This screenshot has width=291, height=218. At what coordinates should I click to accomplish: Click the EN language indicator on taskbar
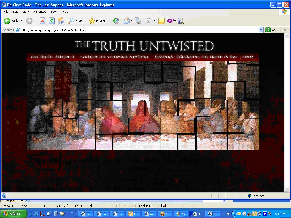click(228, 214)
